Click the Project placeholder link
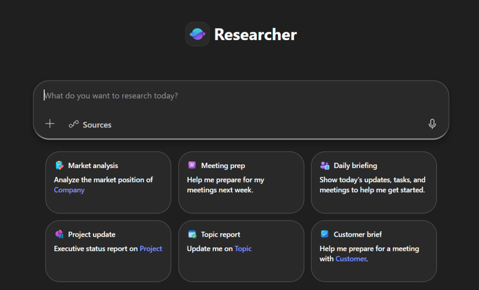479x290 pixels. coord(151,248)
